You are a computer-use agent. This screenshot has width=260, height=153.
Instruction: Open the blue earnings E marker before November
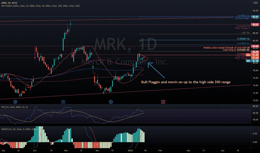click(x=63, y=102)
